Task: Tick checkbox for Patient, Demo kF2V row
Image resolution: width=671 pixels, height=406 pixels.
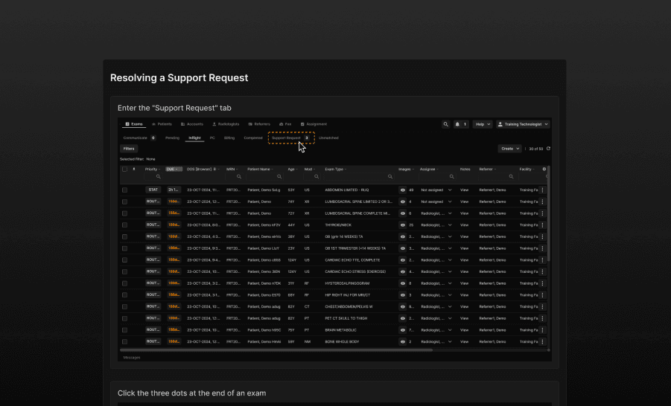Action: click(124, 225)
